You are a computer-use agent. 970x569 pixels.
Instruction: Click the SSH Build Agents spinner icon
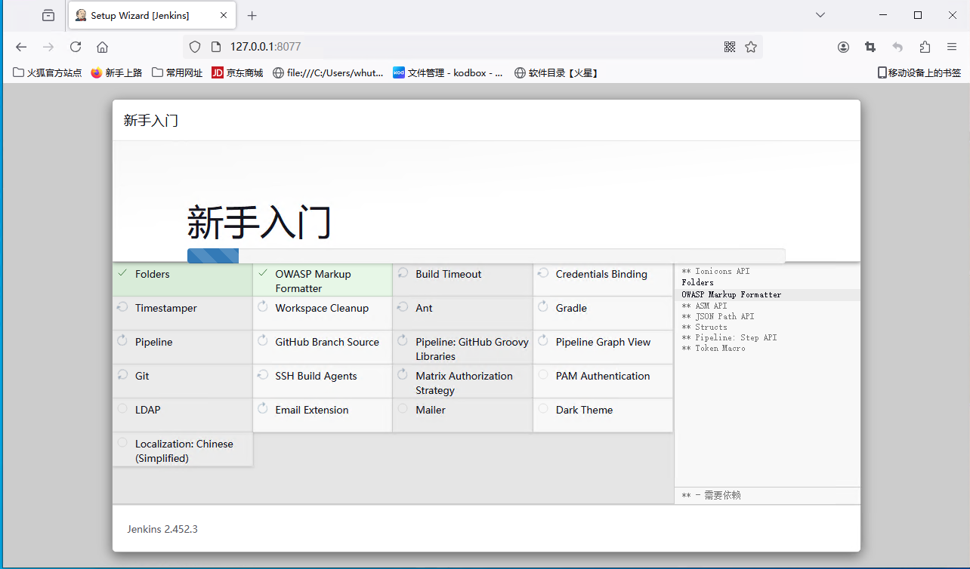(x=262, y=375)
